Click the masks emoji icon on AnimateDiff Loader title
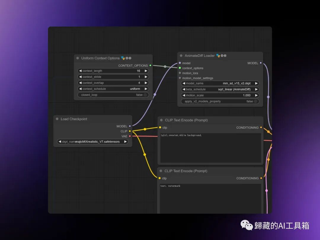 click(218, 55)
